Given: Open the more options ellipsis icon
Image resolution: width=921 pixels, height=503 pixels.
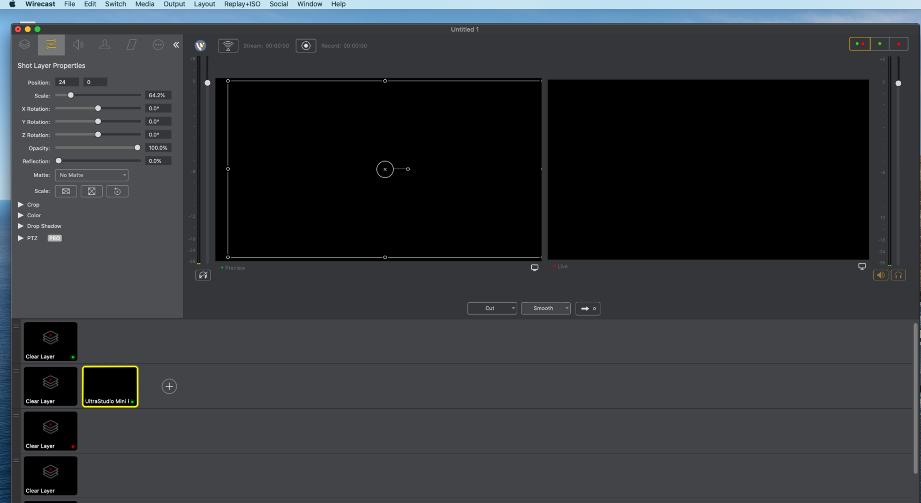Looking at the screenshot, I should [158, 45].
